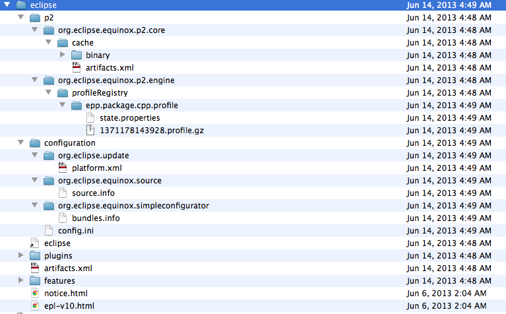Viewport: 506px width, 314px height.
Task: Click the profileRegistry folder icon
Action: pyautogui.click(x=63, y=92)
